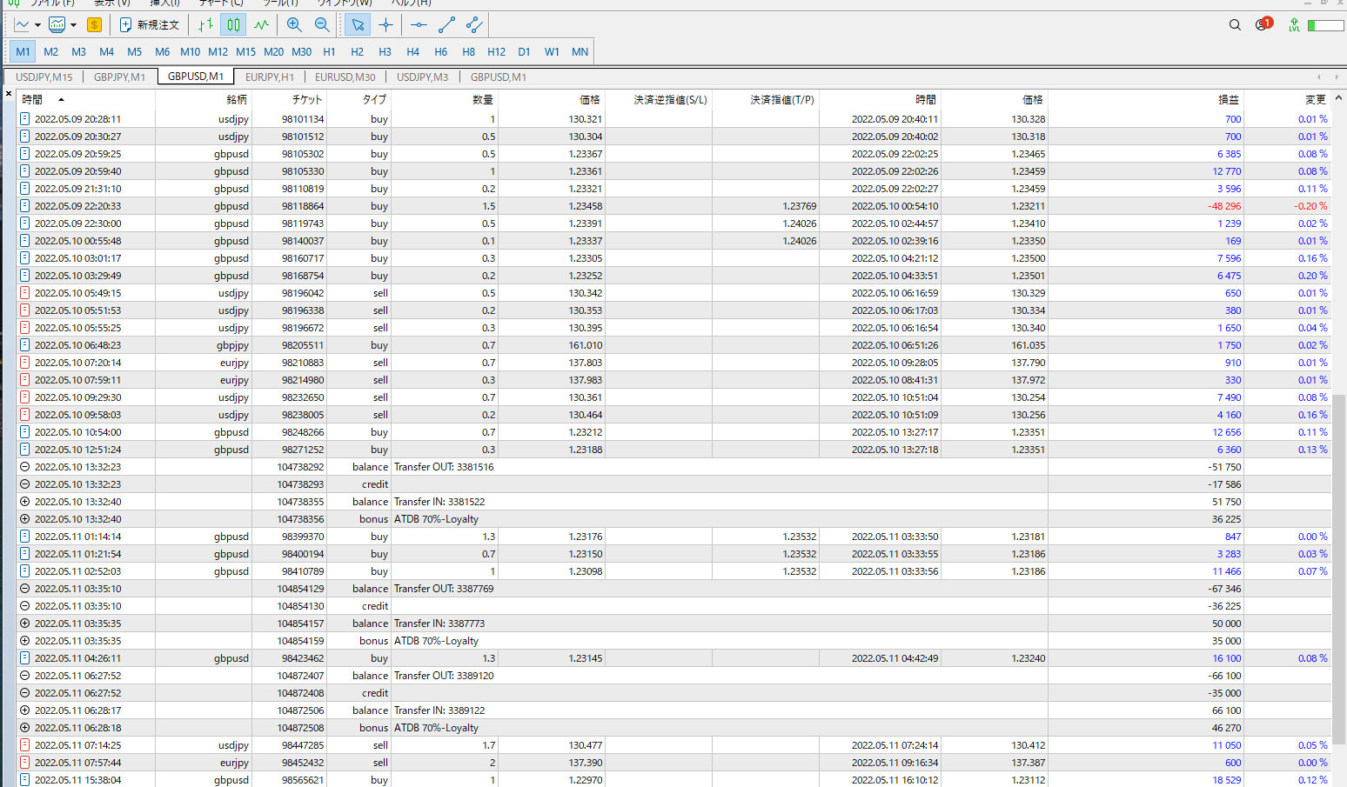The image size is (1347, 787).
Task: Select the trendline drawing tool
Action: tap(446, 25)
